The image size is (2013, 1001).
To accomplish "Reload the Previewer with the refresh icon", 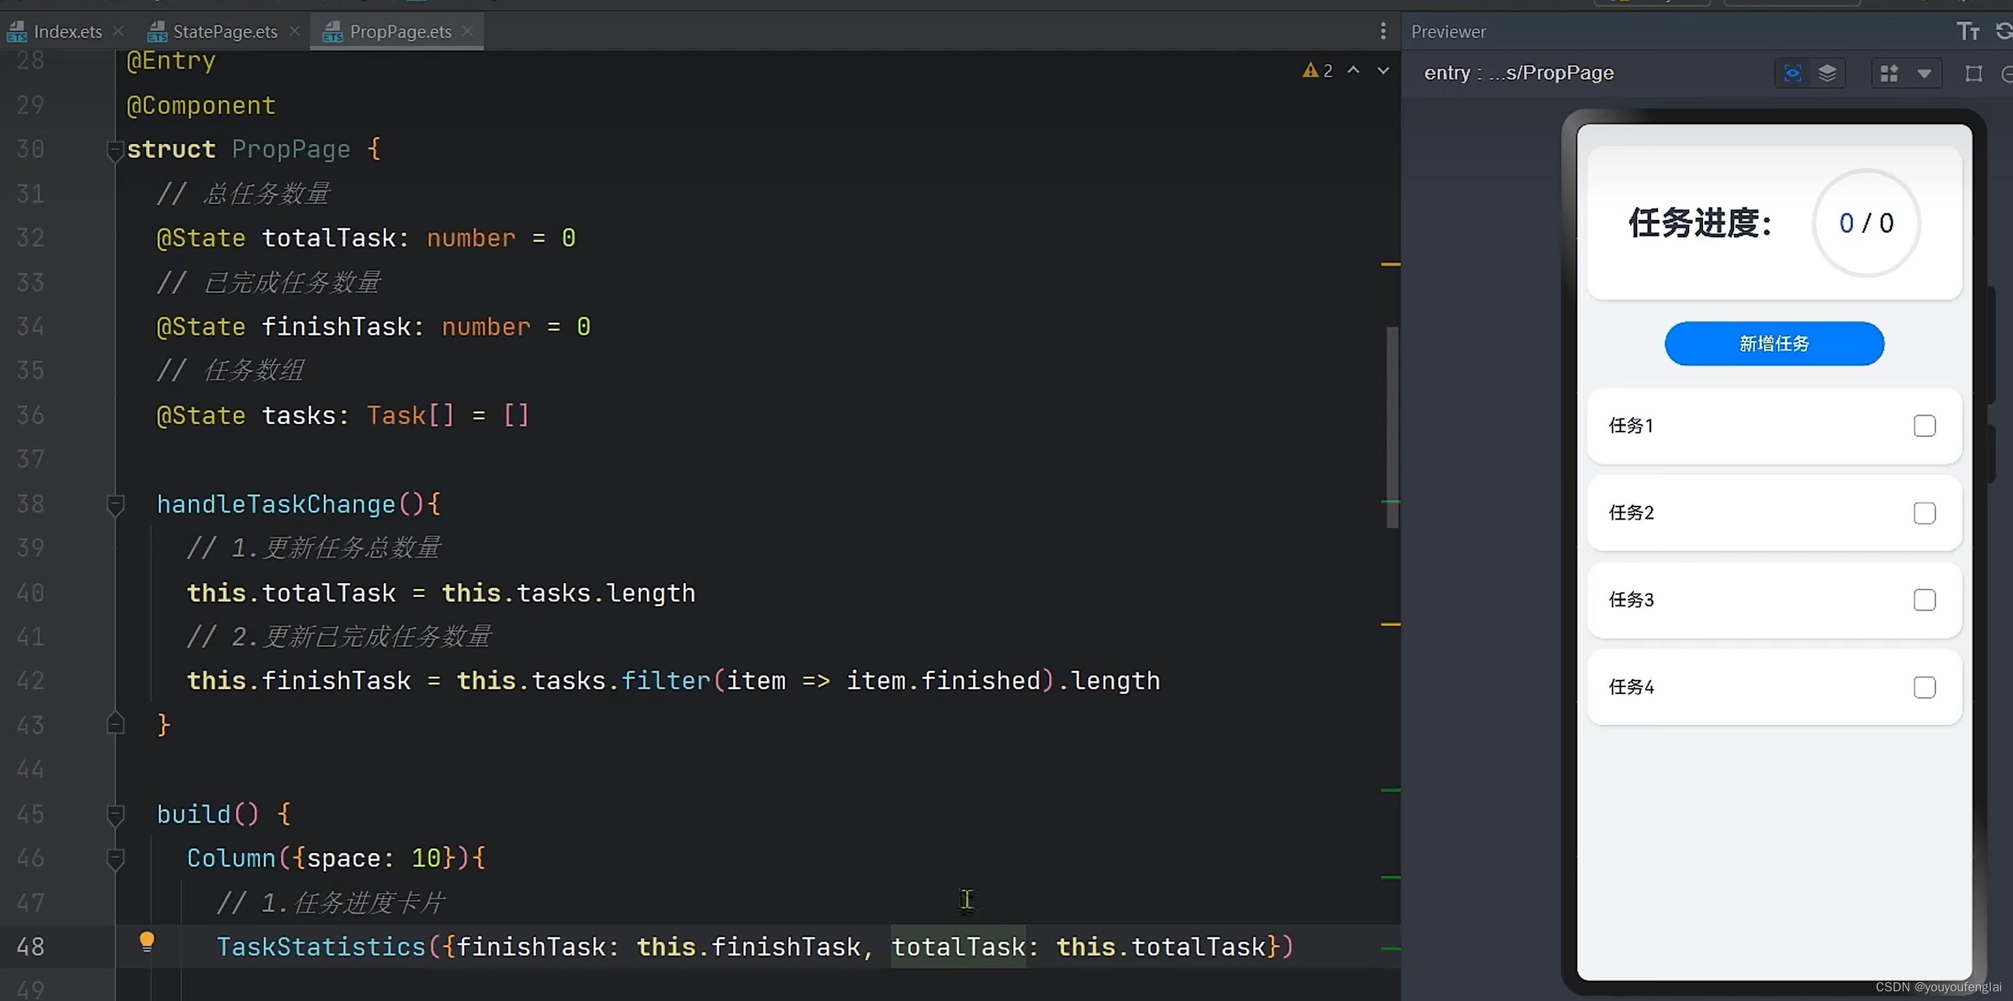I will (2005, 31).
